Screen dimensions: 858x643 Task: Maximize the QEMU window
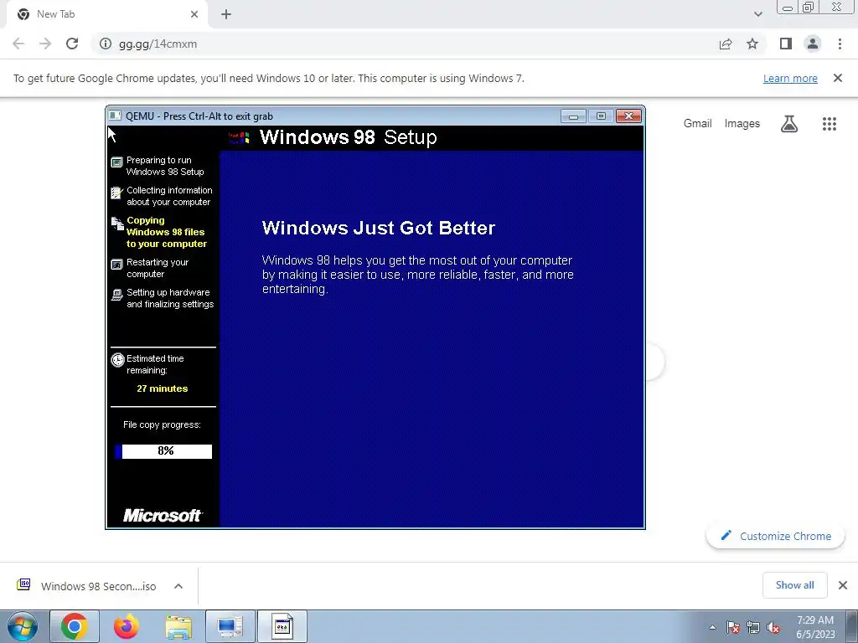click(600, 116)
